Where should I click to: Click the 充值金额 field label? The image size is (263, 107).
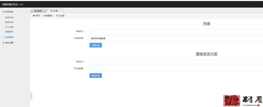[79, 38]
